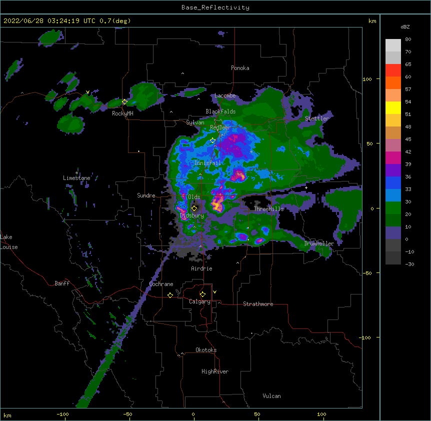Click the yellow diamond marker beside RockyMH

[x=124, y=102]
